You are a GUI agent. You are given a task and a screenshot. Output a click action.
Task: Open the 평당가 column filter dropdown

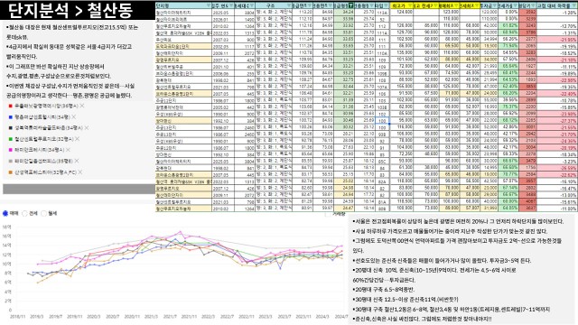(534, 5)
